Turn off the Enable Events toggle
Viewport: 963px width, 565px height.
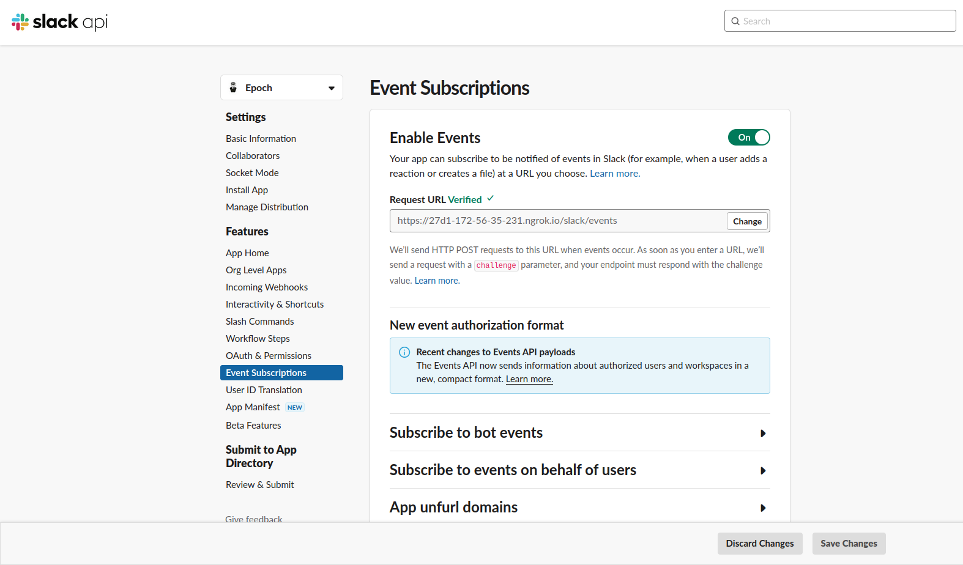[x=749, y=138]
